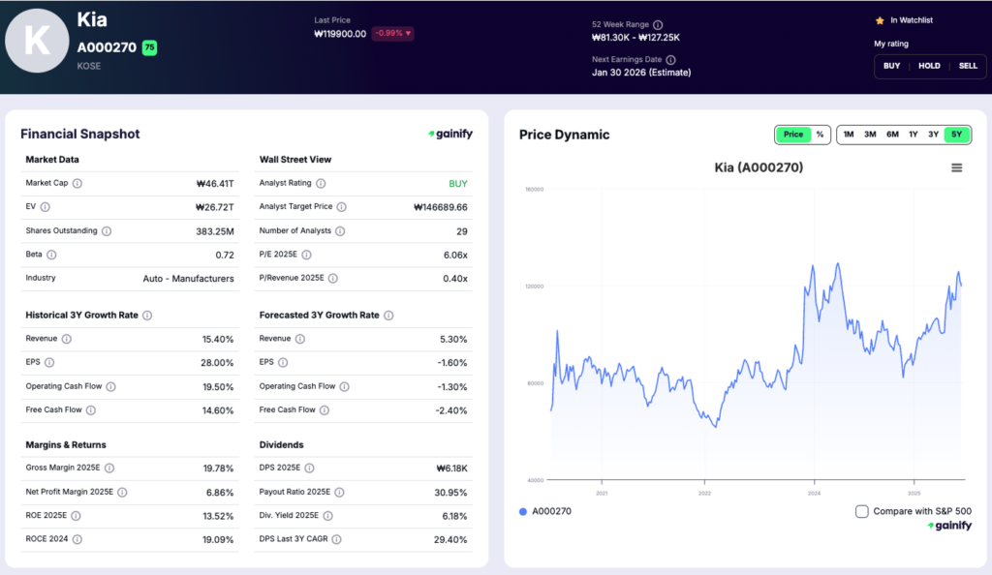Click the gold watchlist star icon
Image resolution: width=992 pixels, height=575 pixels.
[x=880, y=20]
